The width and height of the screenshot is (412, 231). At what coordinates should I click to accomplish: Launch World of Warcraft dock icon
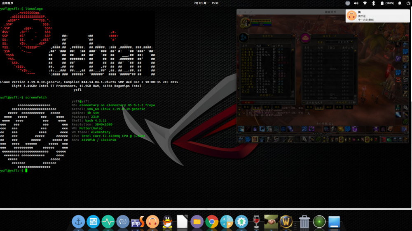286,222
